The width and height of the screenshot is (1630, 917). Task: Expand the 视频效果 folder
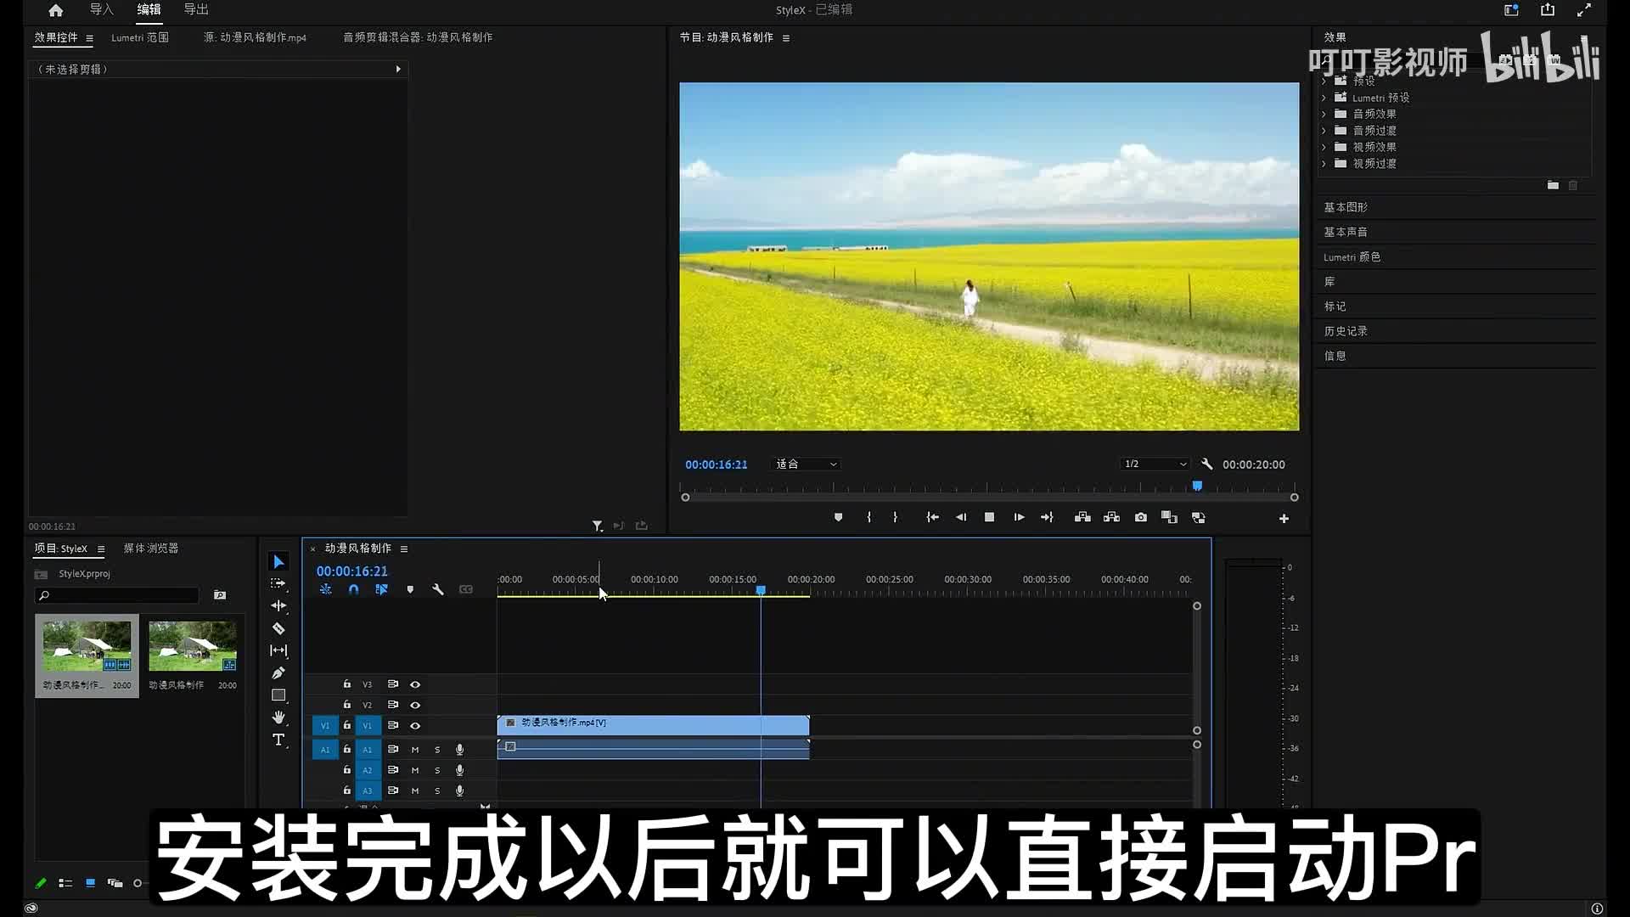tap(1324, 147)
